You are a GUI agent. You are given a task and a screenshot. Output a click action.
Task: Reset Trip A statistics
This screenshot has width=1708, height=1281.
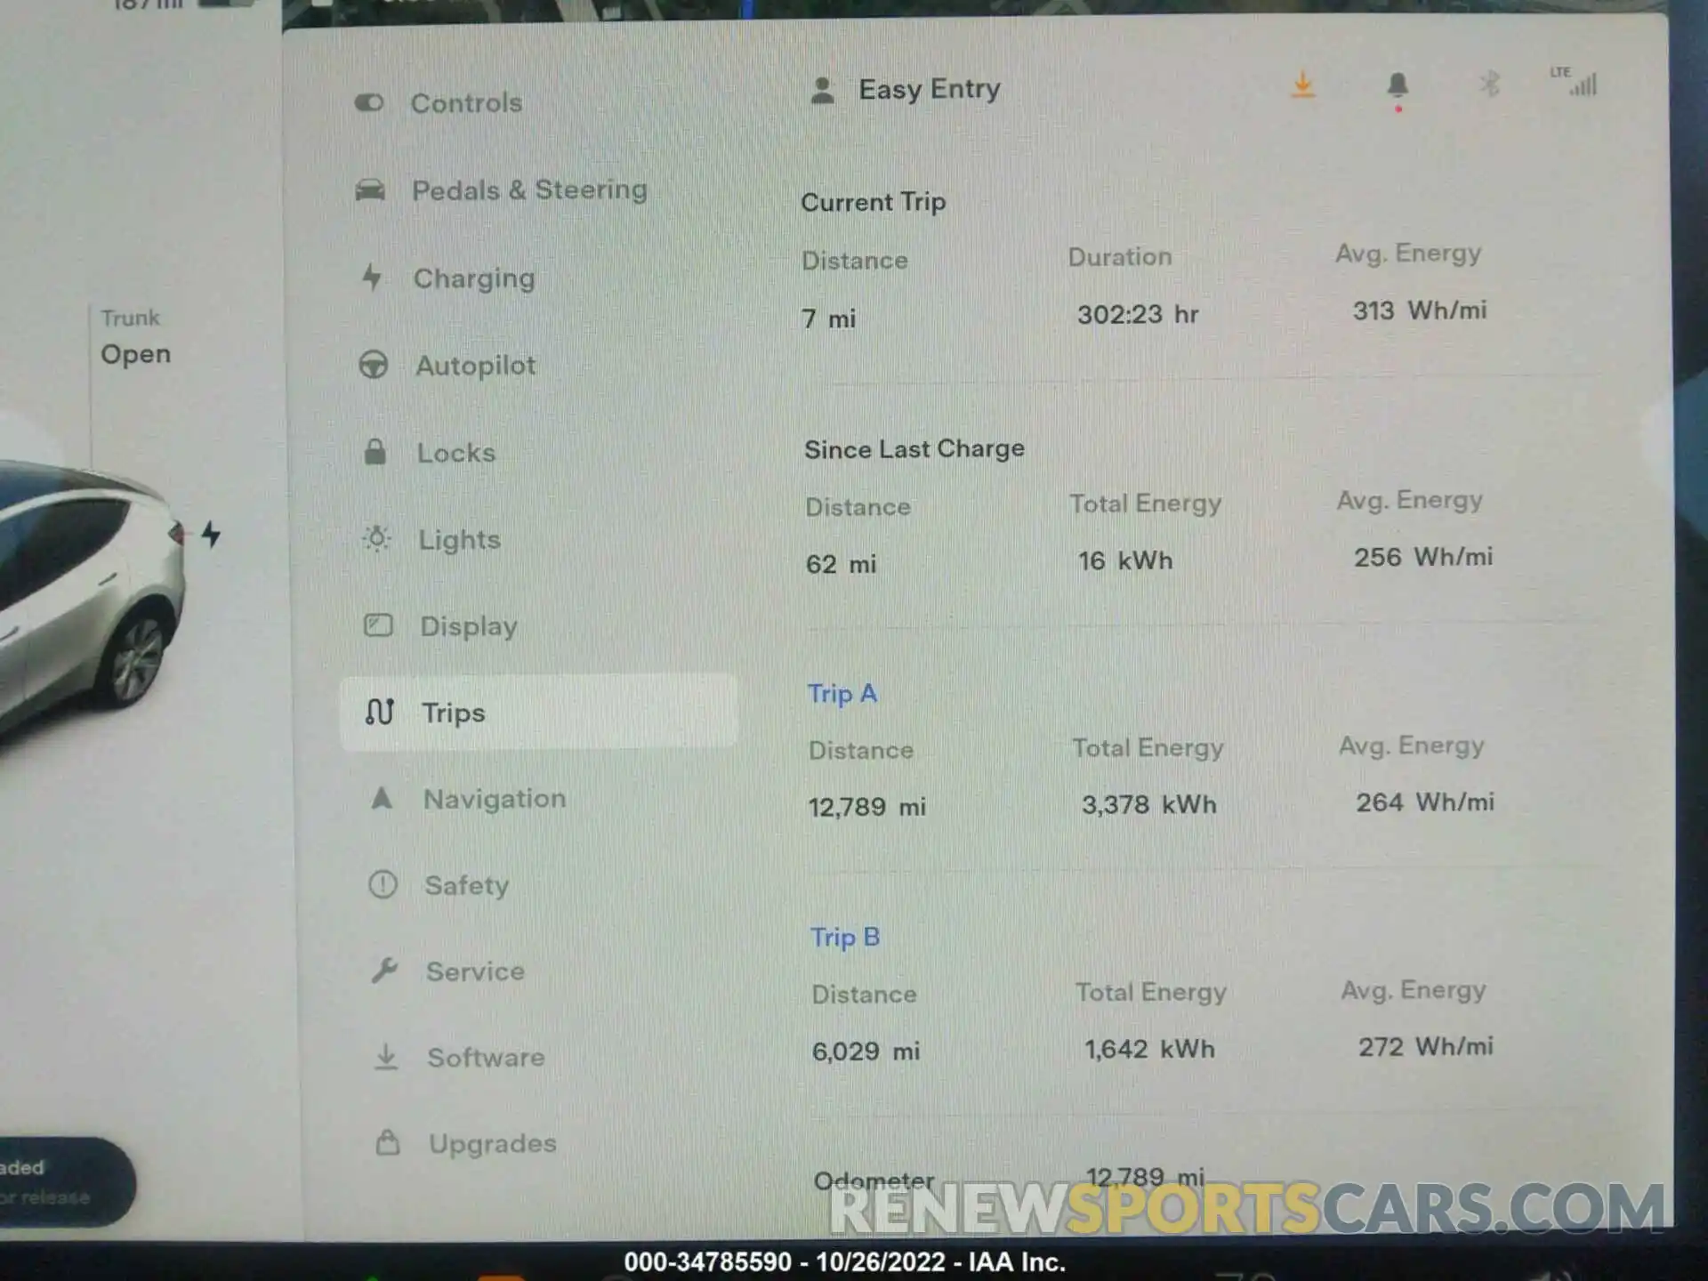[841, 691]
